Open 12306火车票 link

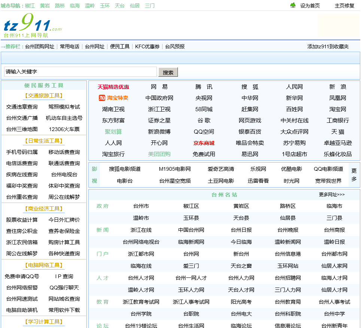tap(64, 130)
